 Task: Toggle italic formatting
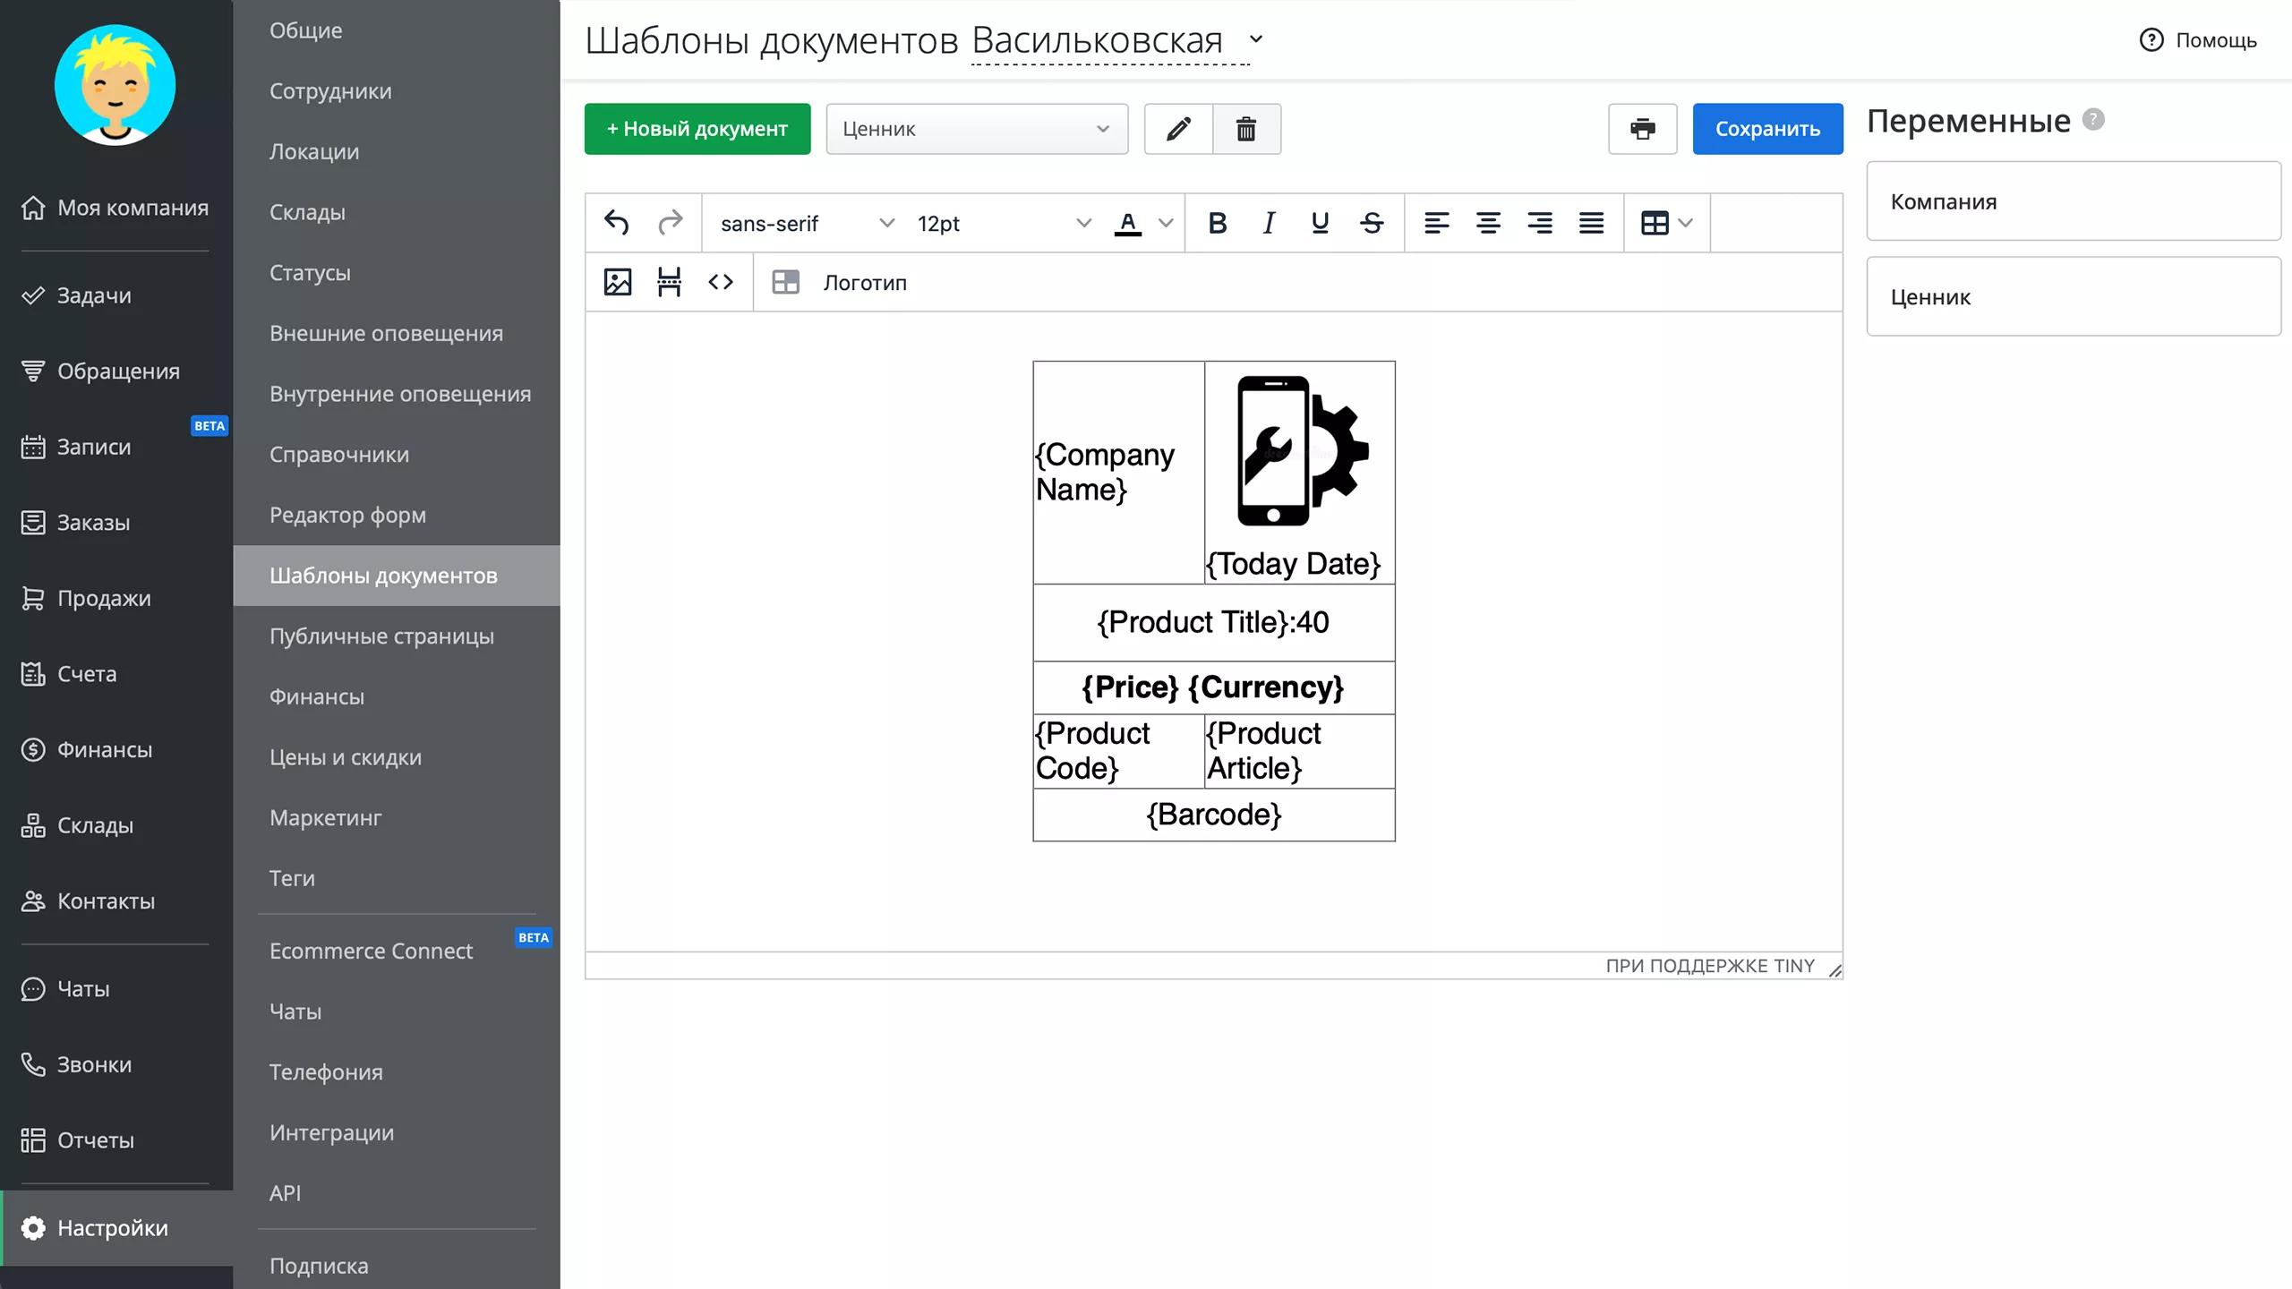coord(1268,223)
